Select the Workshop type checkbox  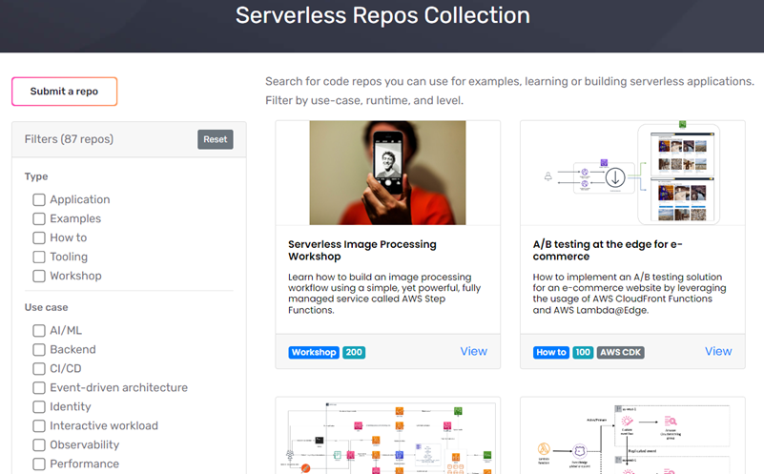coord(39,276)
